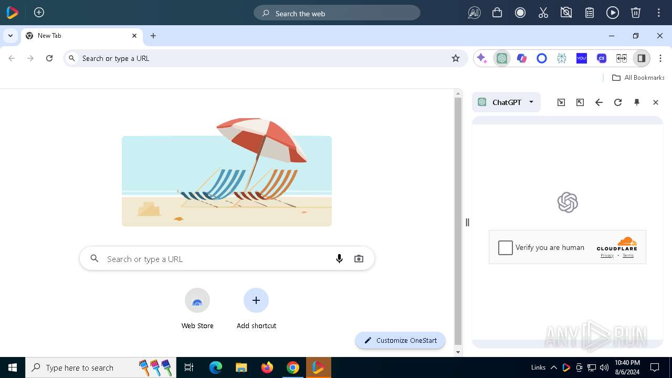
Task: Close the New Tab tab
Action: pos(134,36)
